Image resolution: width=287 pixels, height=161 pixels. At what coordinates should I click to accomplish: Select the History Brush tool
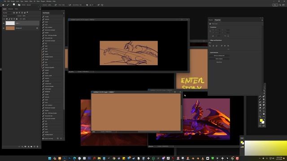(260, 102)
